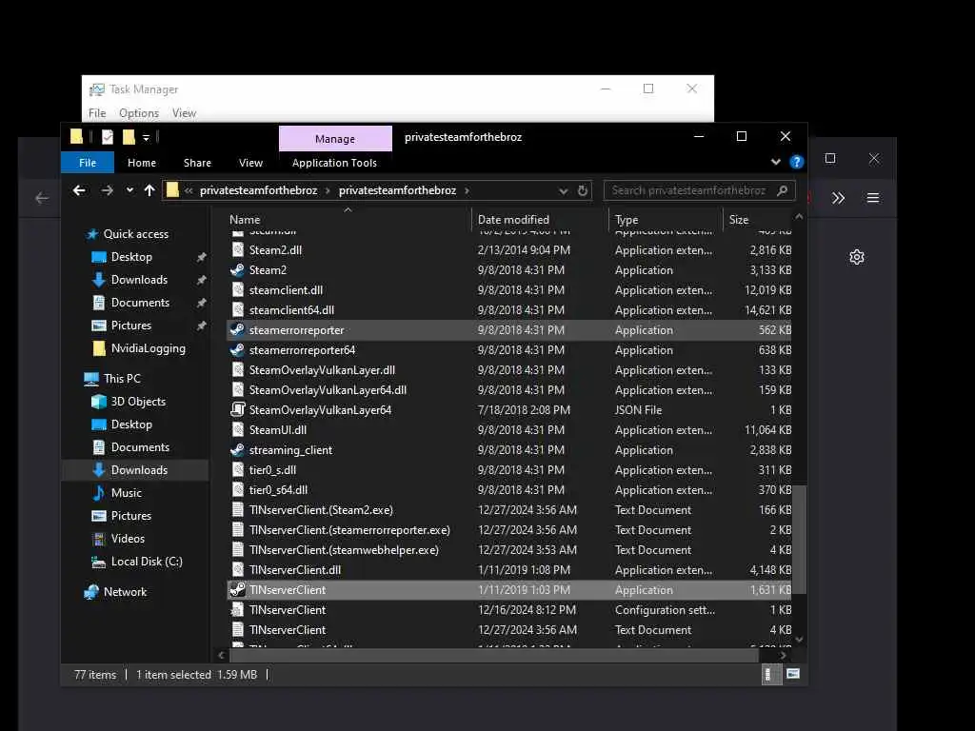Click the Steam2 application icon
This screenshot has height=731, width=975.
237,269
